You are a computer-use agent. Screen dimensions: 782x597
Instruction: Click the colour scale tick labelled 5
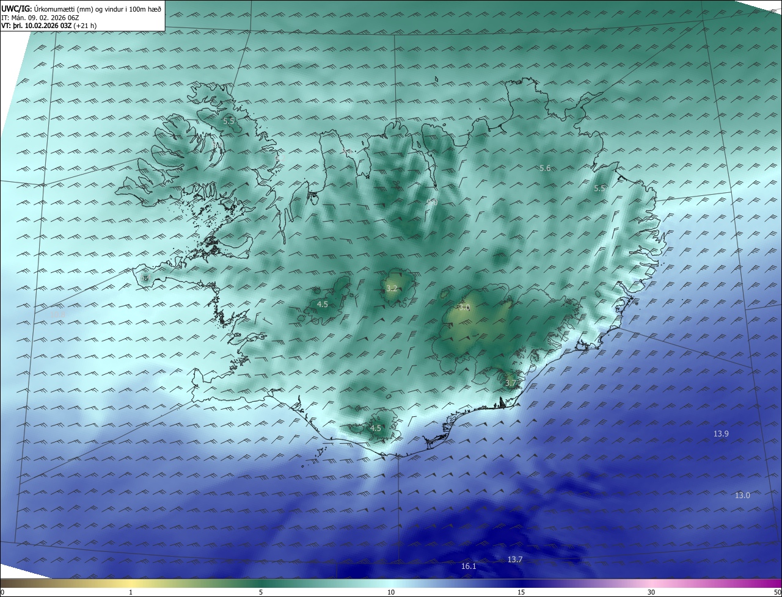(x=261, y=592)
